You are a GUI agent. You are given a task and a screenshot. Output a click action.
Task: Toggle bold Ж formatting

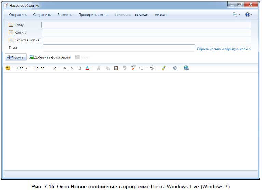[x=65, y=68]
